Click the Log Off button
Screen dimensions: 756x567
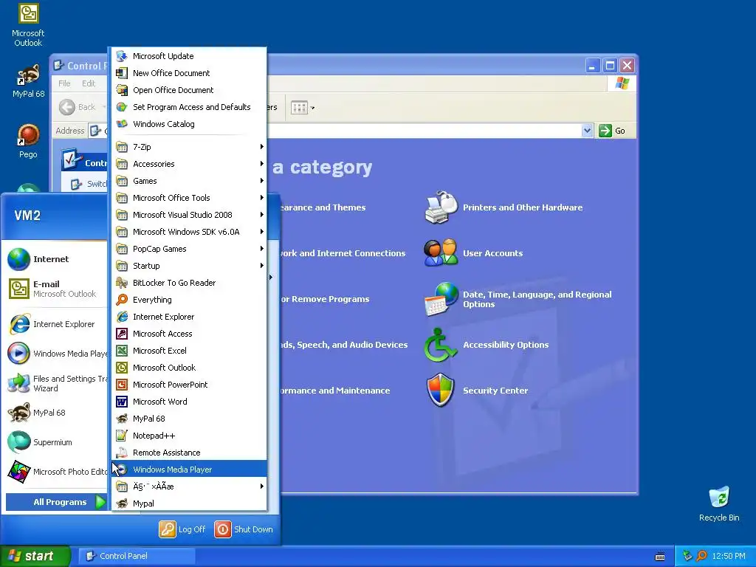coord(183,529)
